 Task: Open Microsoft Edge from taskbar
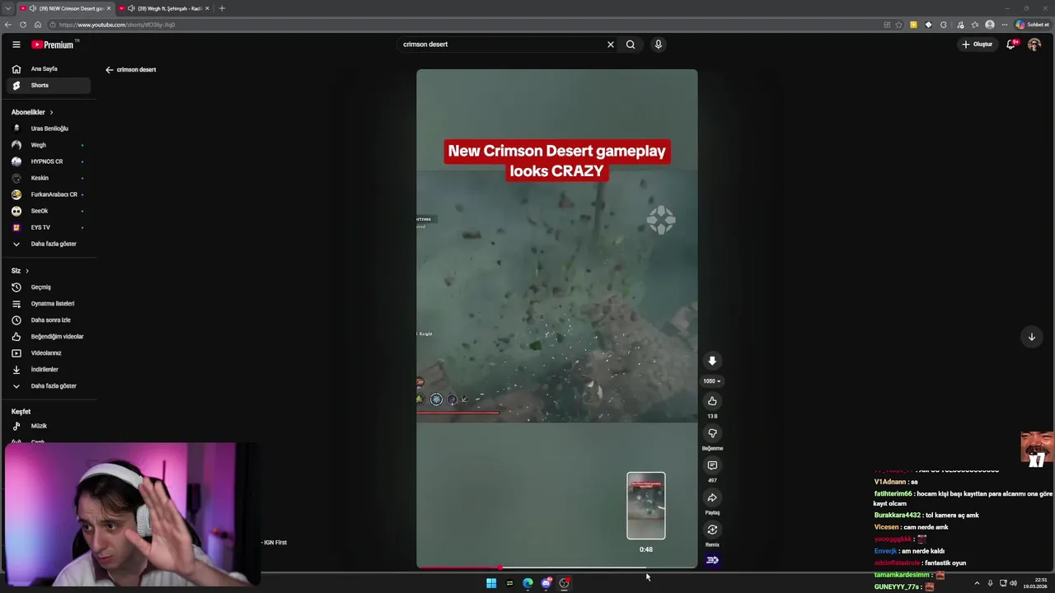[527, 583]
